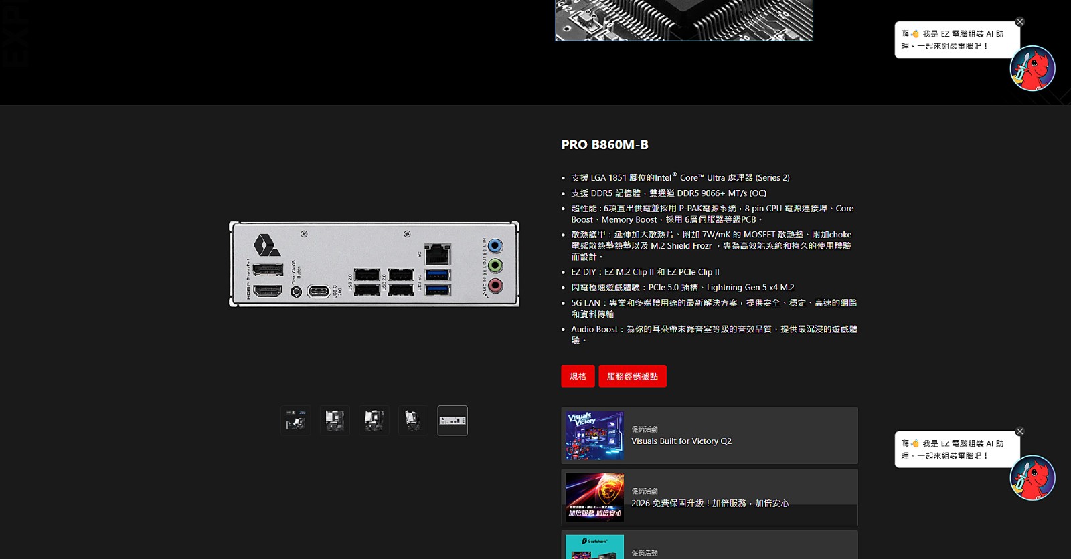Click the MSI dragon warranty promo image

pos(594,497)
